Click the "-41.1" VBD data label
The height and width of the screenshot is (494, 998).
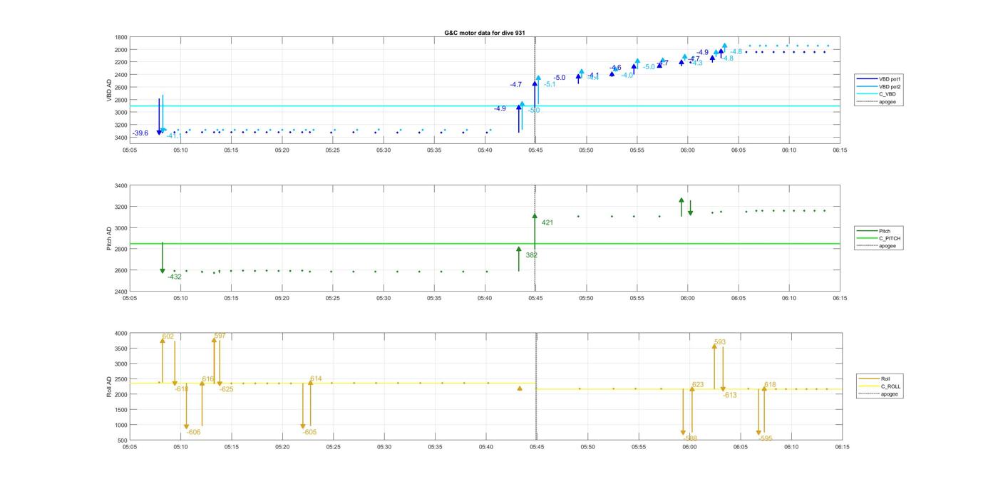point(174,135)
